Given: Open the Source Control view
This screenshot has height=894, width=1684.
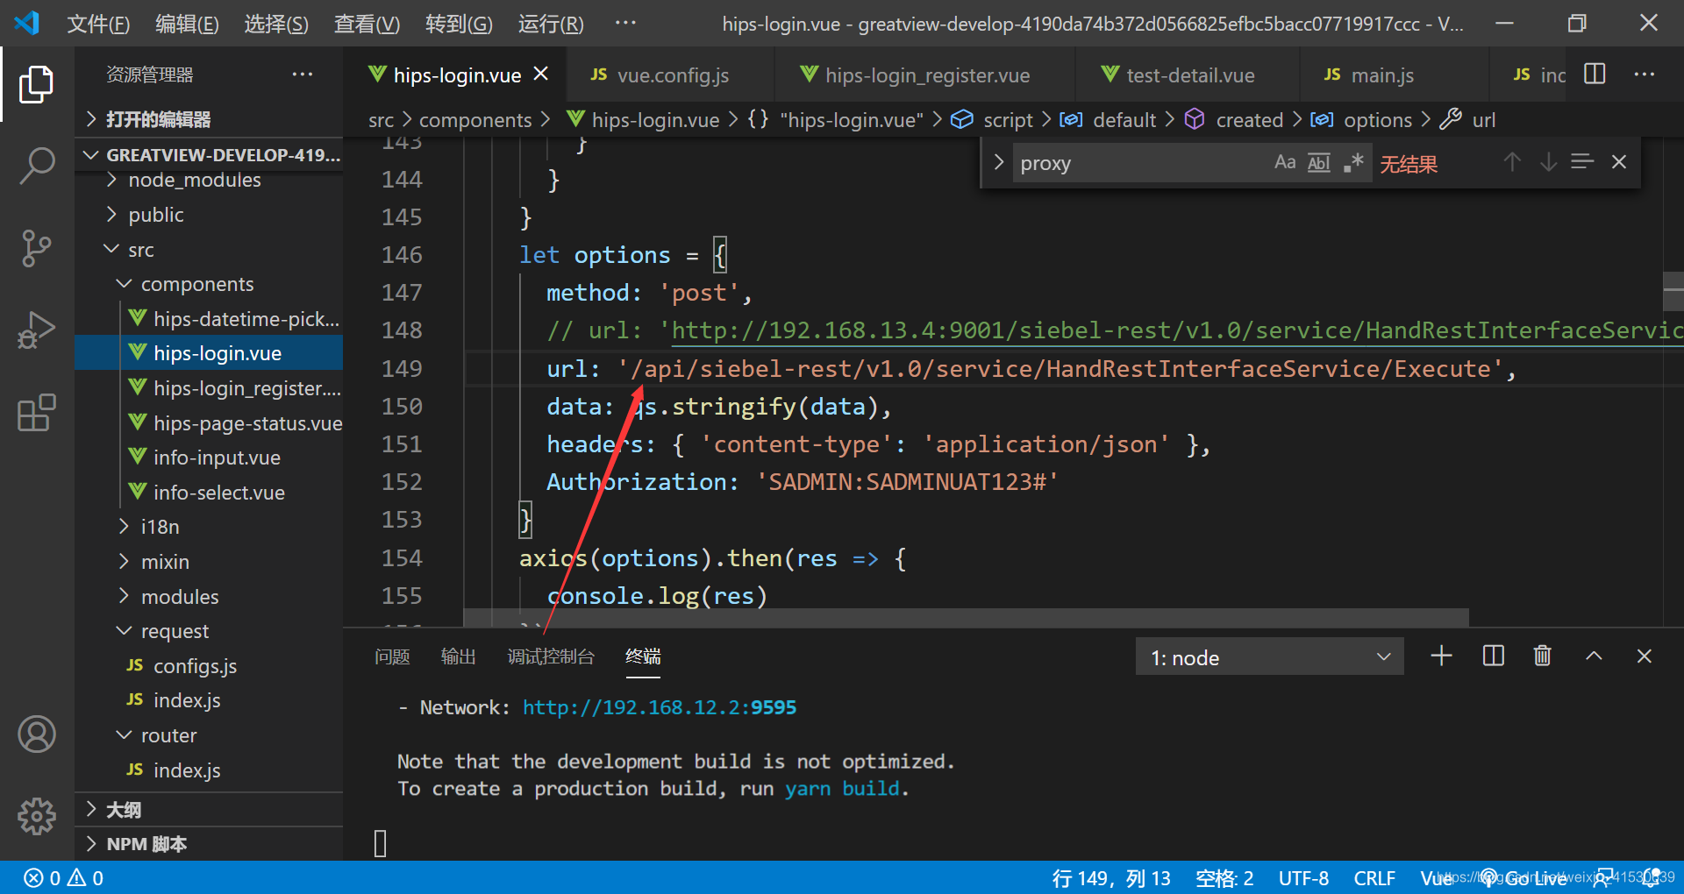Looking at the screenshot, I should click(x=36, y=249).
